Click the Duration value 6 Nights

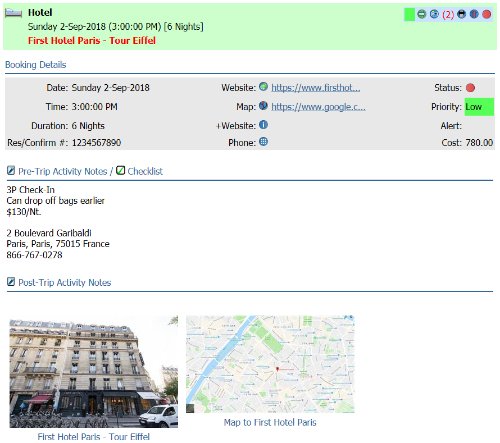point(88,126)
